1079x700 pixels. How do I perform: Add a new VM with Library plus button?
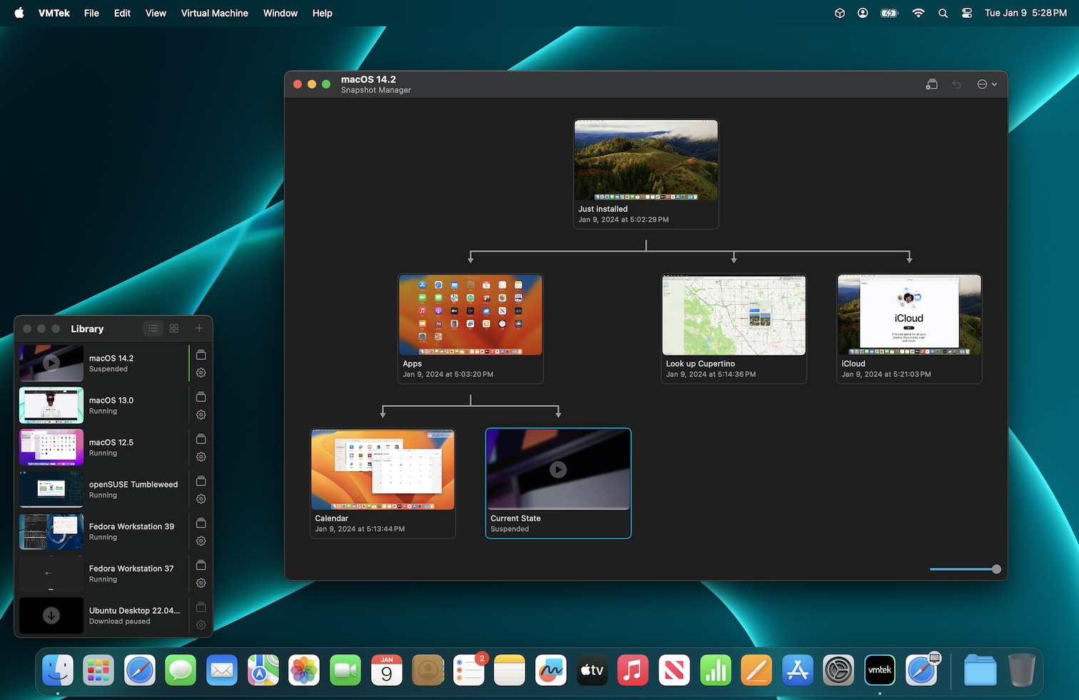pyautogui.click(x=199, y=329)
